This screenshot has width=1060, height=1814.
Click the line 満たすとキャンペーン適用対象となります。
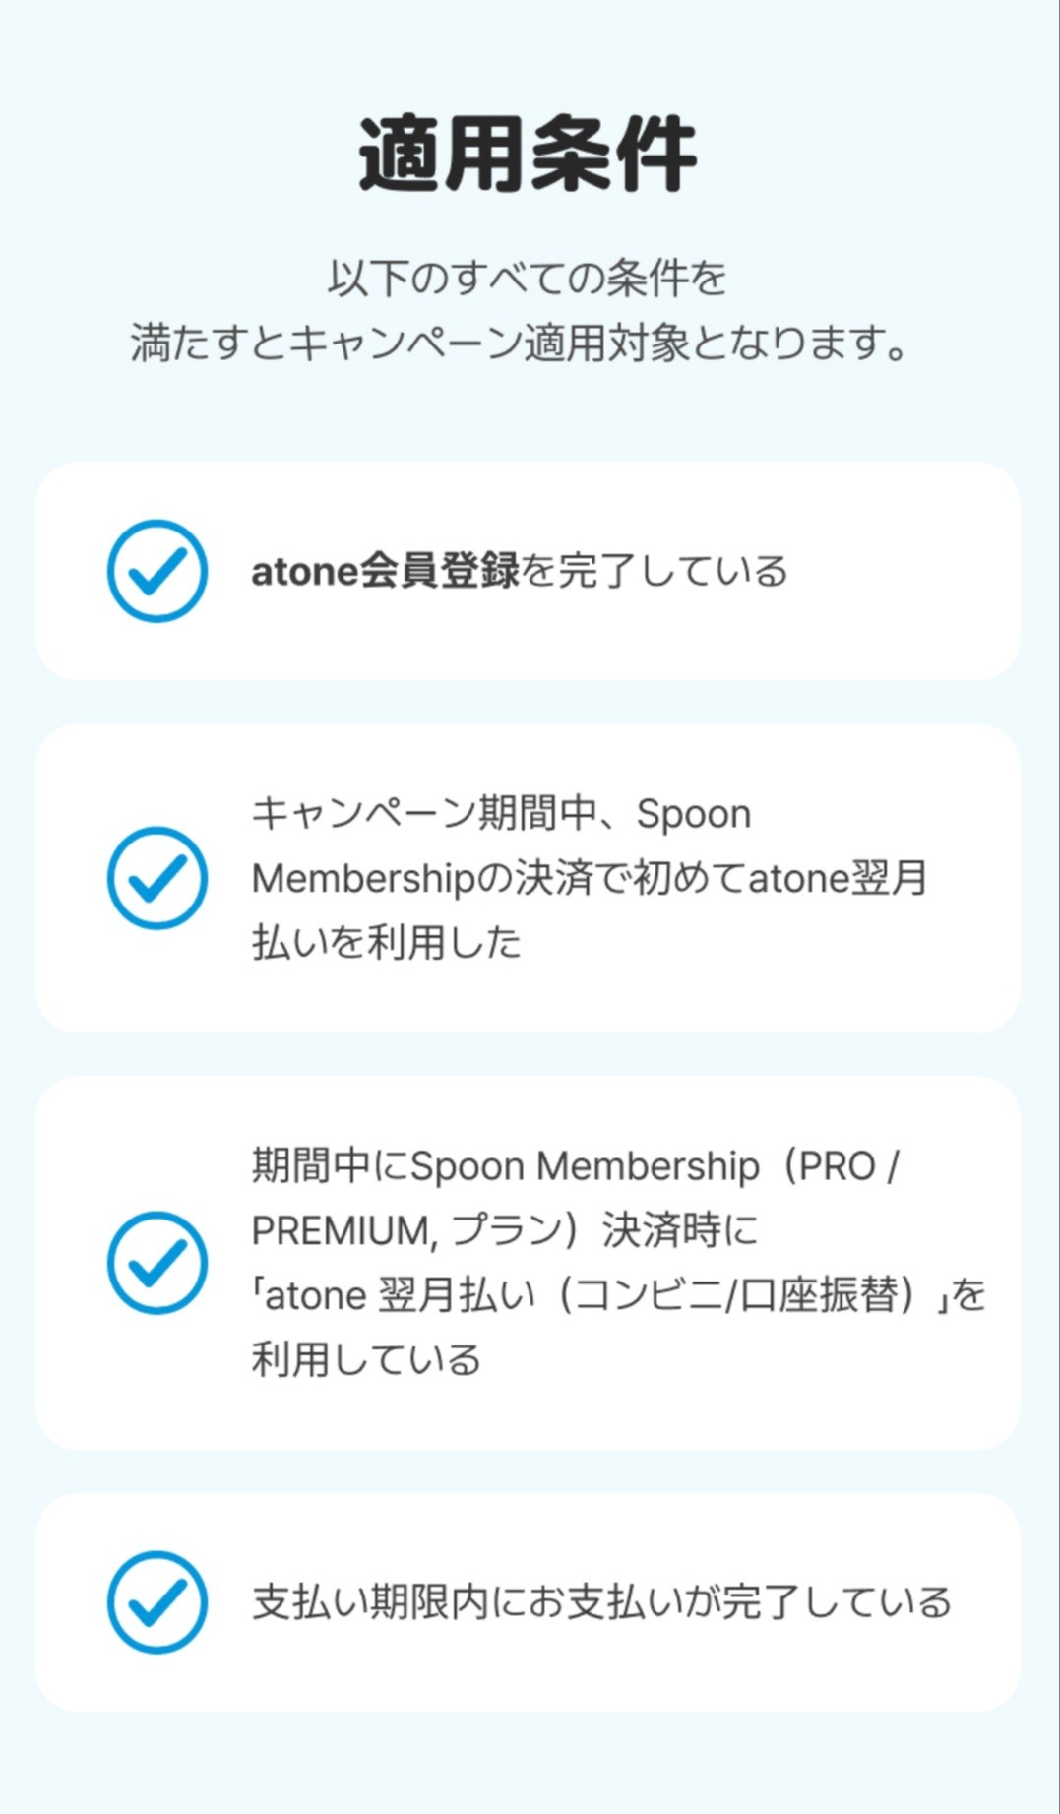[x=520, y=344]
